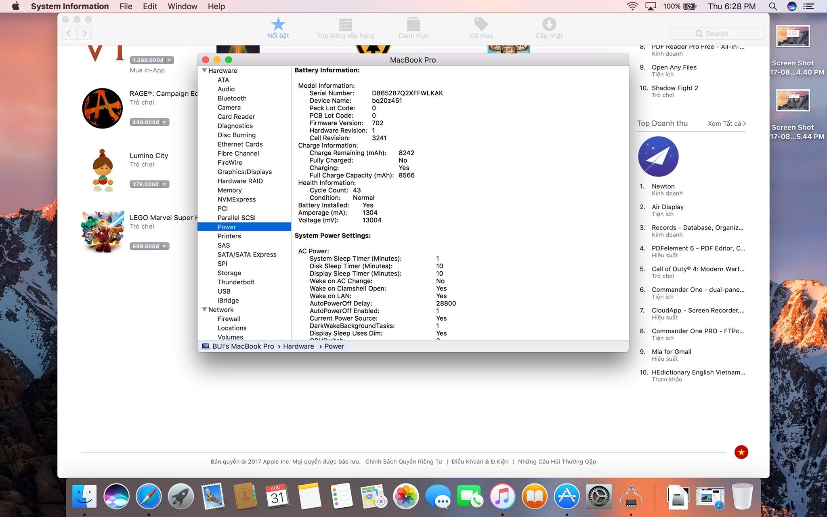This screenshot has height=517, width=827.
Task: Select Graphics/Displays in the sidebar
Action: (x=244, y=172)
